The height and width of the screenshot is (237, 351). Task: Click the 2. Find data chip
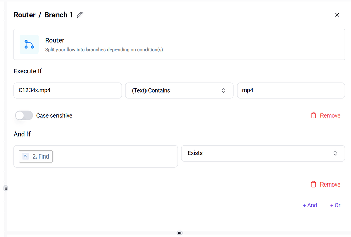click(36, 156)
